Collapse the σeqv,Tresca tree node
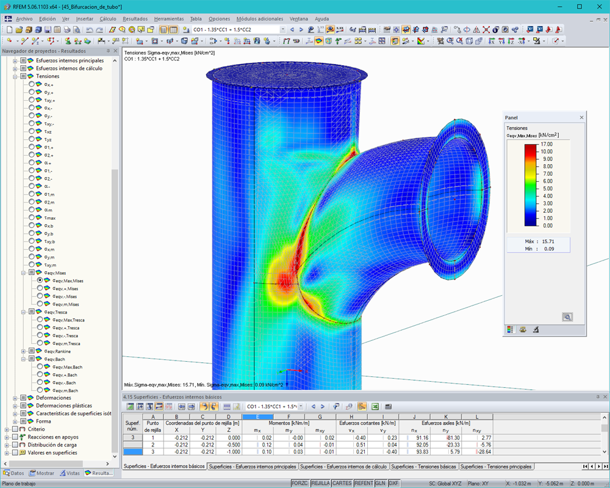The width and height of the screenshot is (610, 488). 23,312
